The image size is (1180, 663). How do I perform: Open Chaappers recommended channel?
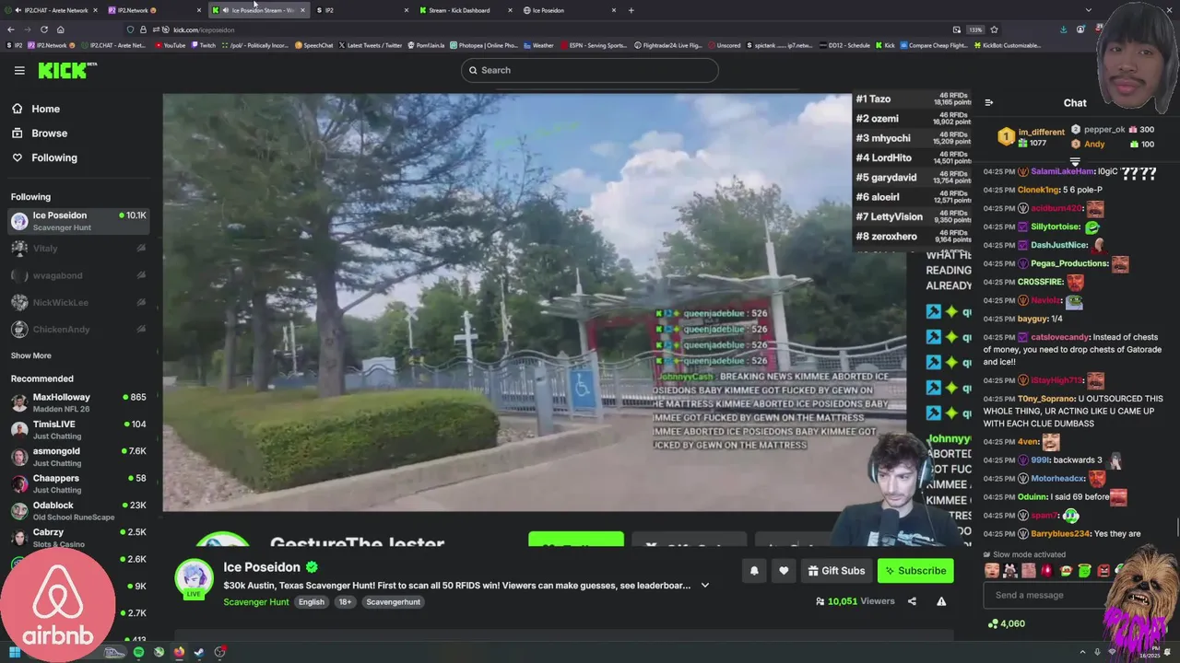[78, 483]
